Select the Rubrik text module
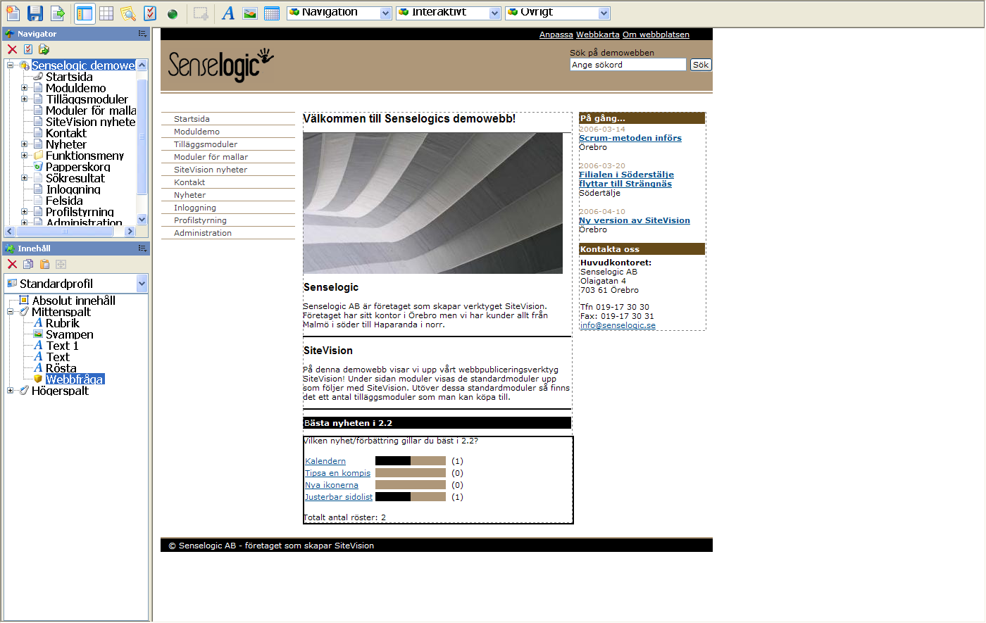The width and height of the screenshot is (986, 623). tap(63, 323)
